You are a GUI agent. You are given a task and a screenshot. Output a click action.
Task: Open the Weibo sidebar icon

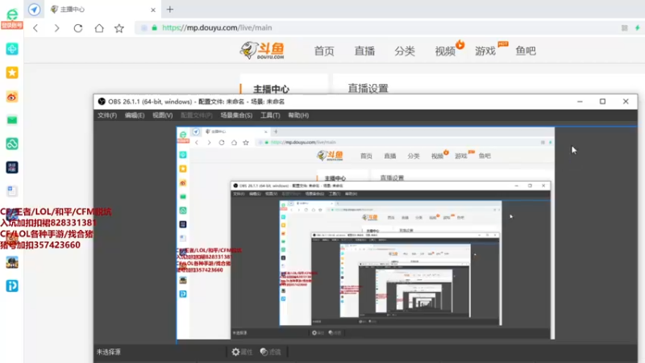point(12,97)
